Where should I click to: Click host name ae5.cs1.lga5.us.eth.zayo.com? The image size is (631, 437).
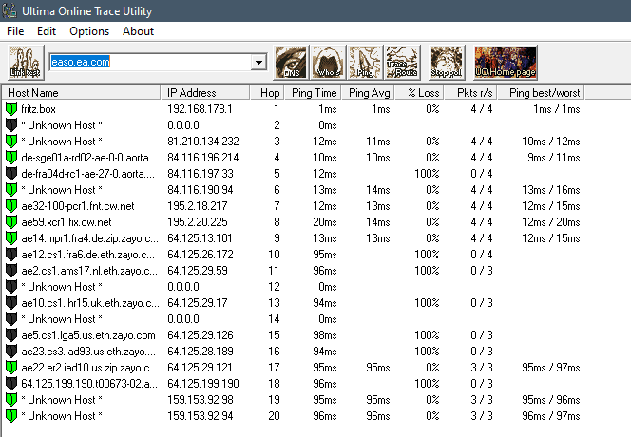(88, 335)
